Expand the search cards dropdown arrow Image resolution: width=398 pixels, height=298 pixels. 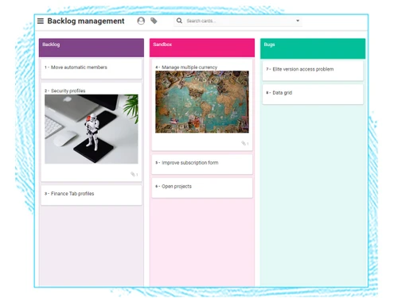pos(298,21)
